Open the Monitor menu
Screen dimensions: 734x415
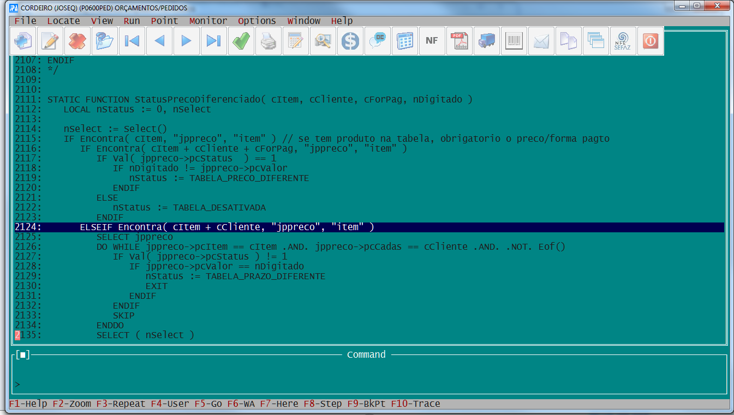point(208,21)
